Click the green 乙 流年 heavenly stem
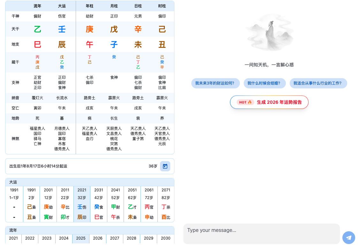The height and width of the screenshot is (245, 359). pyautogui.click(x=37, y=29)
